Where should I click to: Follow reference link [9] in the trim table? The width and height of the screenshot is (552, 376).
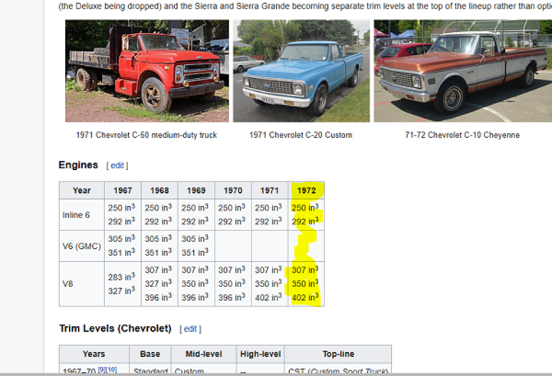(x=101, y=370)
